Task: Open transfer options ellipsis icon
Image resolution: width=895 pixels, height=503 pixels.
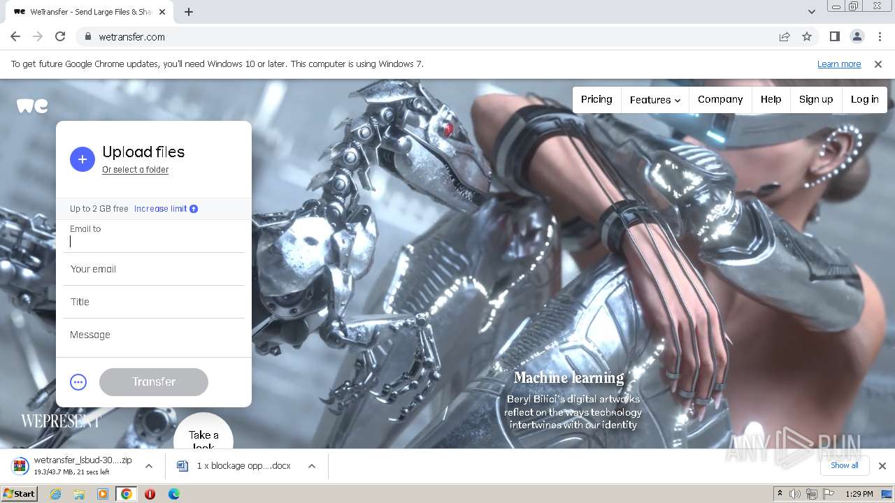Action: [78, 382]
